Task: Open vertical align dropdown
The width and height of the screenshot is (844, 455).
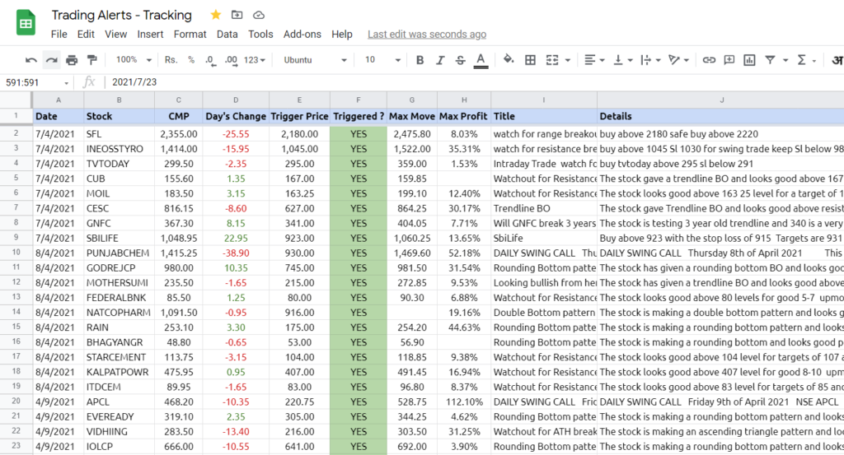Action: coord(623,60)
